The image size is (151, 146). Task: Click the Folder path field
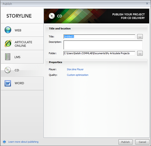tap(99, 53)
